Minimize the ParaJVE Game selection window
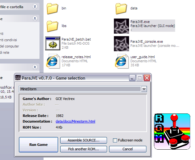 132,78
